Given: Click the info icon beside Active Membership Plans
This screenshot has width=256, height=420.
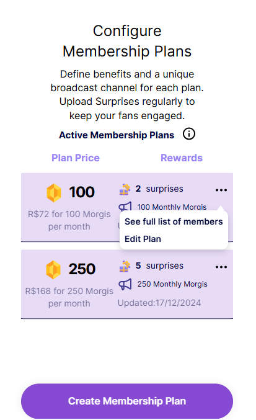Looking at the screenshot, I should click(189, 133).
